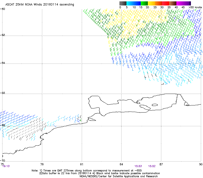Click the '10' legend scale label
The image size is (203, 178).
pos(134,7)
